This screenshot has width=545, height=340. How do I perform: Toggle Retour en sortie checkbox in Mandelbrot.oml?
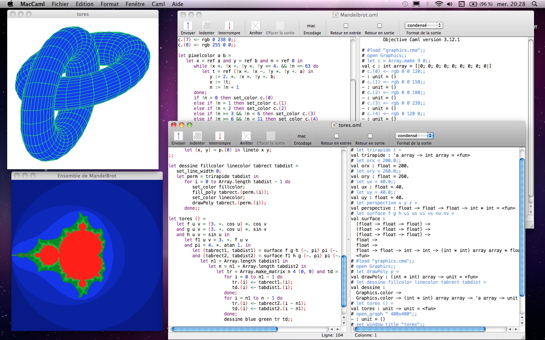coord(379,26)
